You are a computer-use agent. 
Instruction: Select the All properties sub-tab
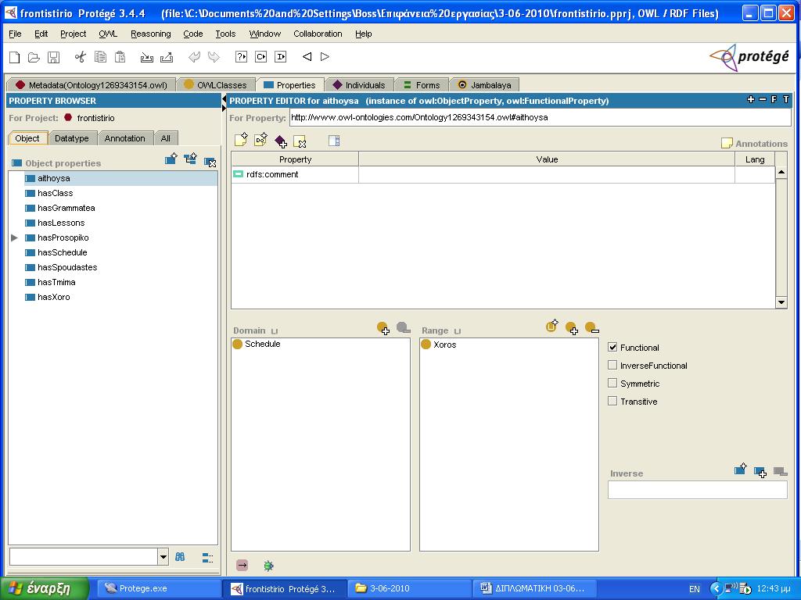pyautogui.click(x=166, y=138)
